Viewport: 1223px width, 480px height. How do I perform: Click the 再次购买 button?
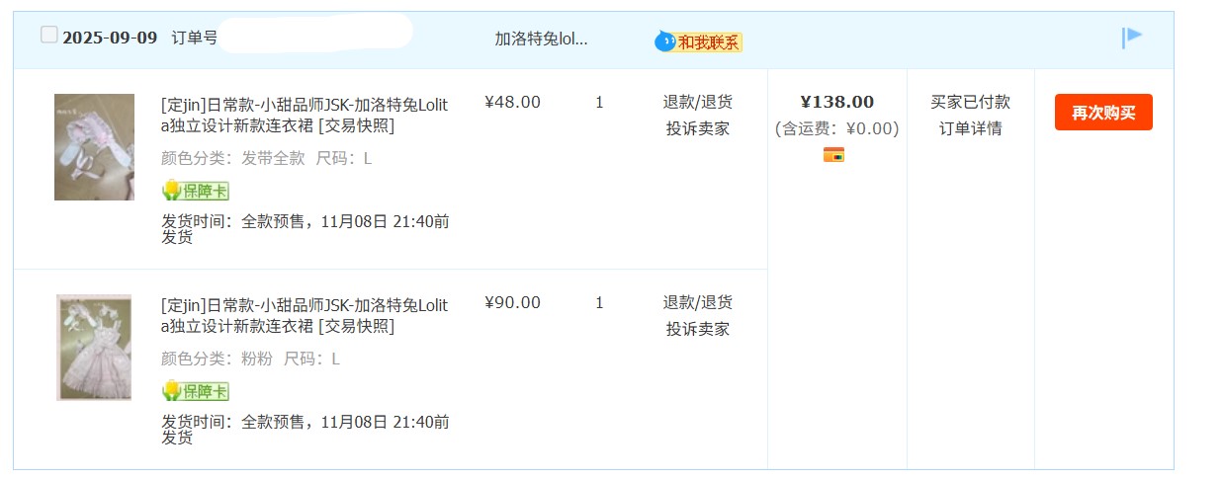[1103, 113]
